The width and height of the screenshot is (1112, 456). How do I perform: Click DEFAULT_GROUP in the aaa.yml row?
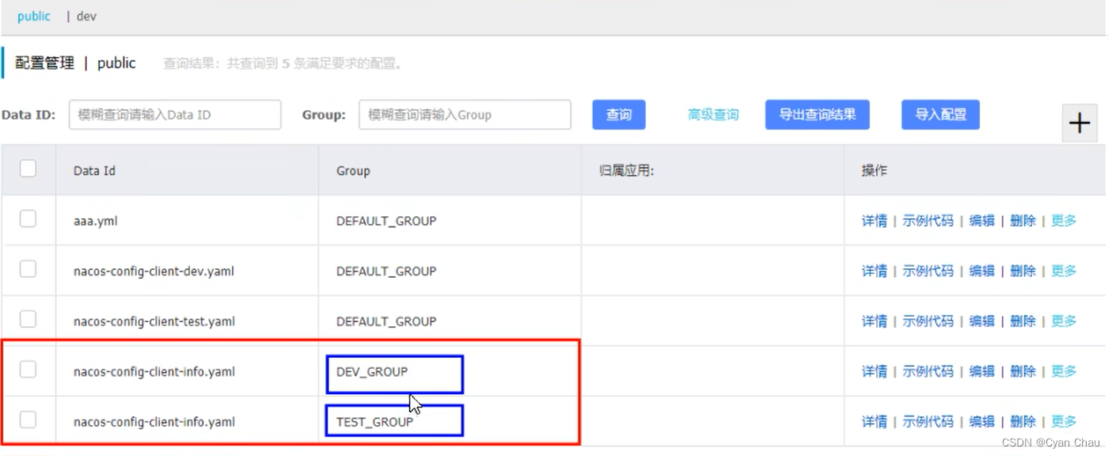386,221
